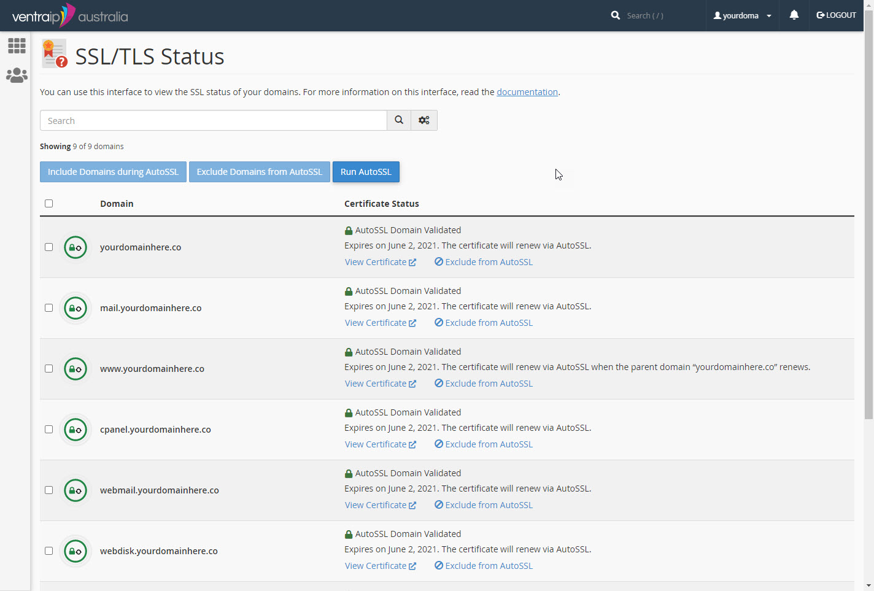Click the domain name mail.yourdomainhere.co
This screenshot has width=874, height=591.
pyautogui.click(x=151, y=308)
